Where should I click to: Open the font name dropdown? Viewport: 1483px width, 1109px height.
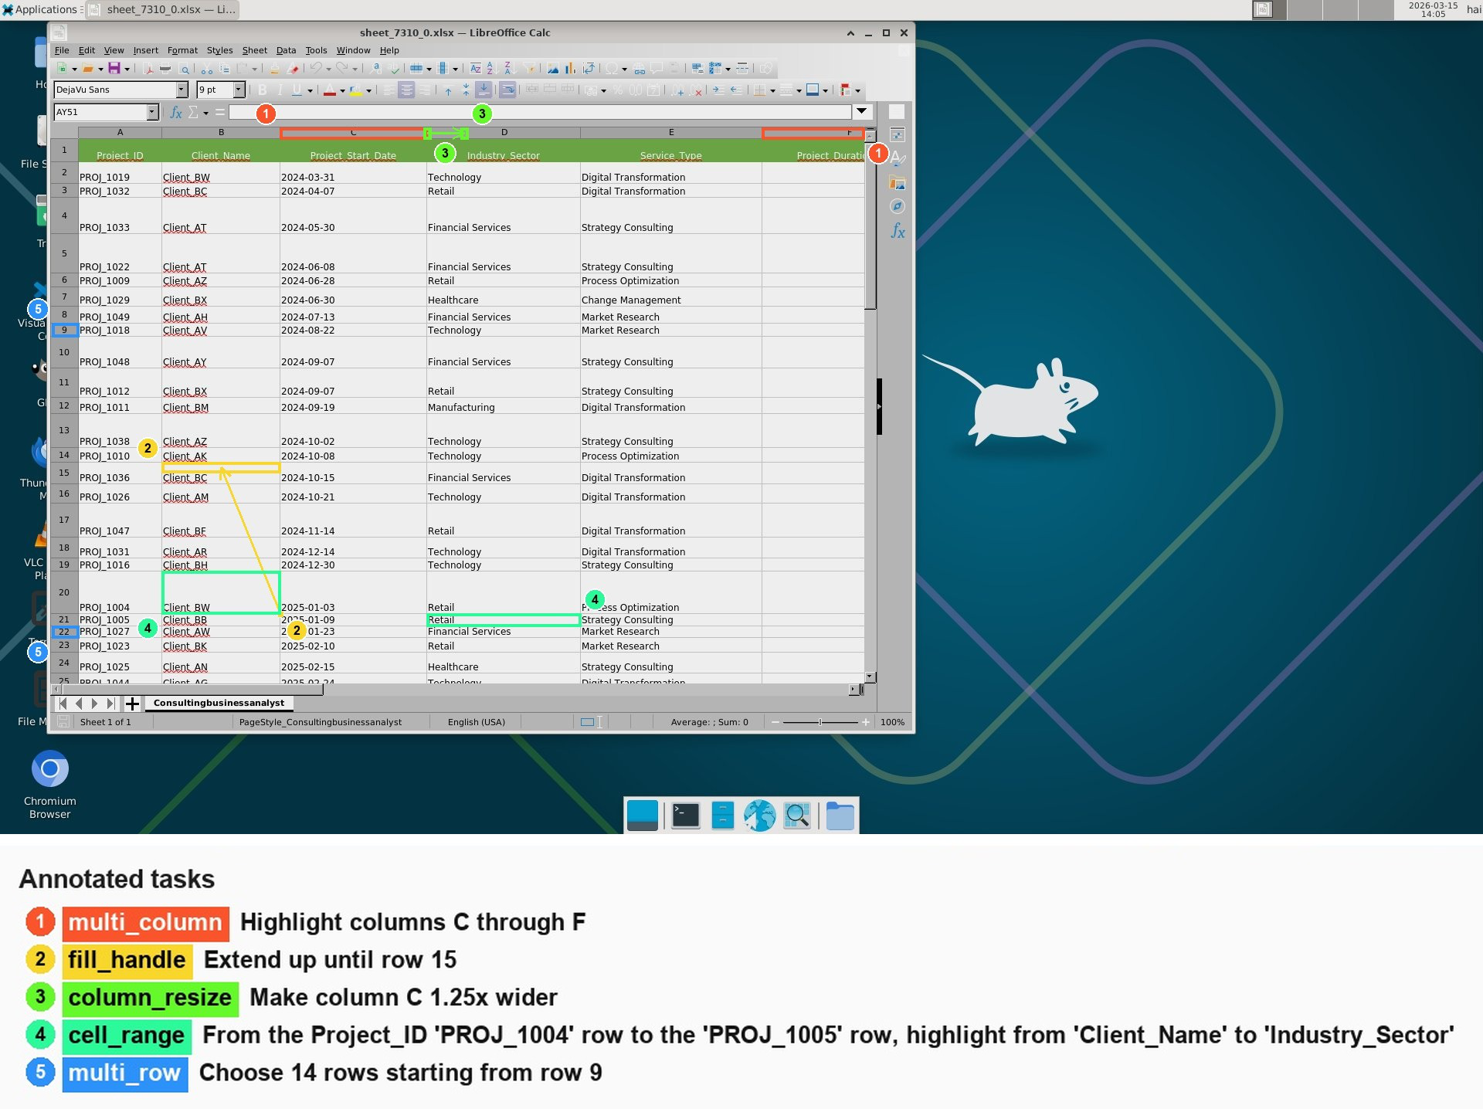182,90
